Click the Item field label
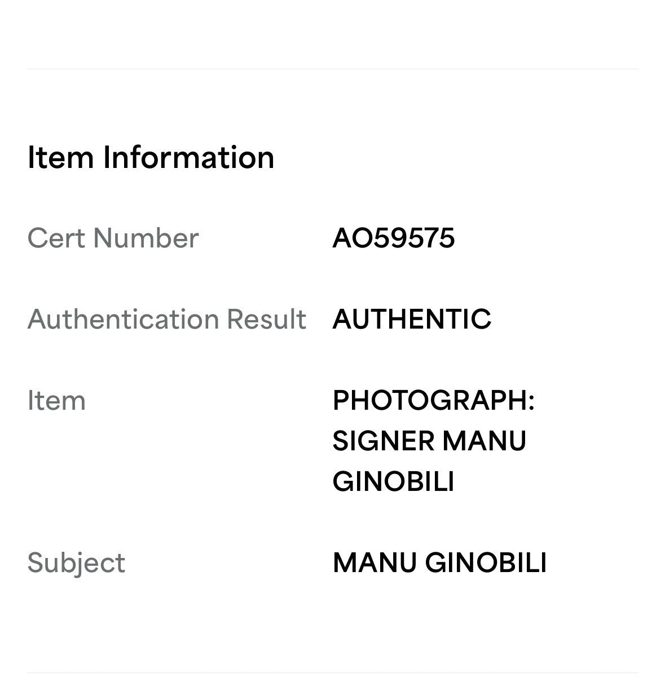Screen dimensions: 665x691 click(x=56, y=400)
